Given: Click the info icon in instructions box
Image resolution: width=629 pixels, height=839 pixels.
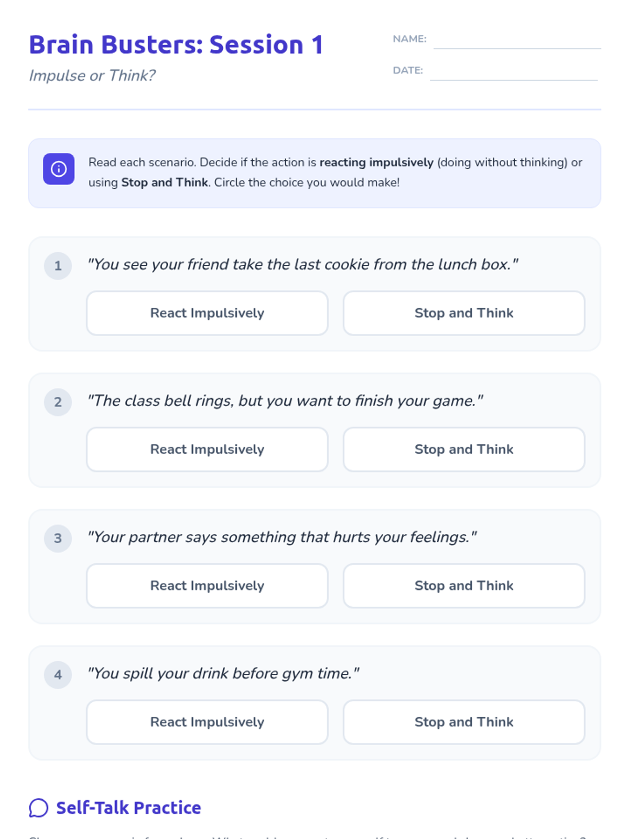Looking at the screenshot, I should click(59, 169).
